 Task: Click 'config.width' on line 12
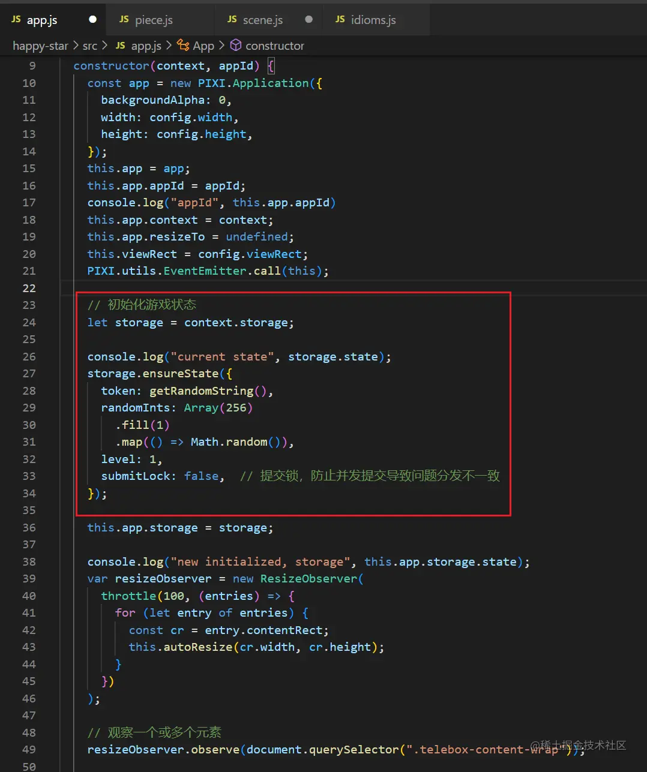(191, 117)
